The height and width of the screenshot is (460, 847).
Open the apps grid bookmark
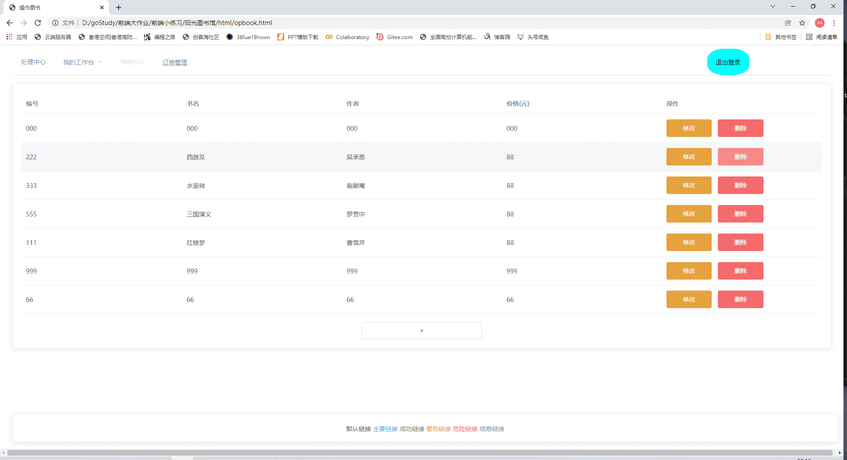(17, 37)
